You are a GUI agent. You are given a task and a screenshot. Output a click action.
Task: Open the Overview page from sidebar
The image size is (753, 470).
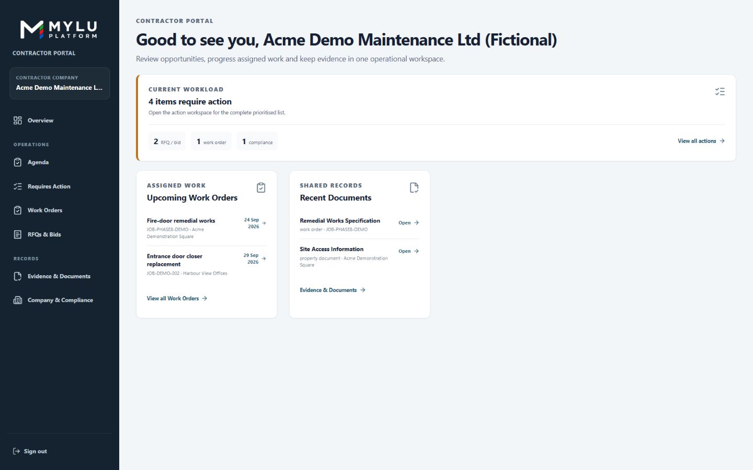60,121
